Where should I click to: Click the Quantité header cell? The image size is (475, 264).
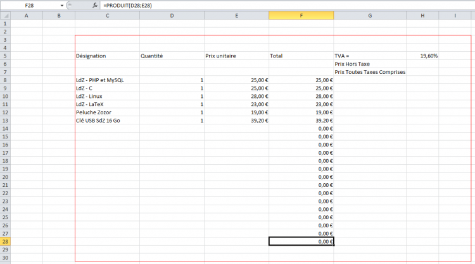[x=152, y=56]
